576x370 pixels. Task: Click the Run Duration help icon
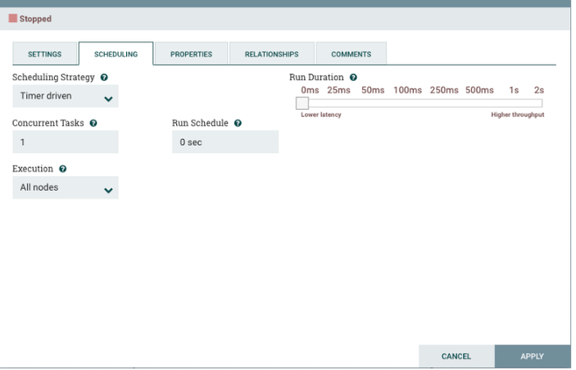pyautogui.click(x=353, y=78)
